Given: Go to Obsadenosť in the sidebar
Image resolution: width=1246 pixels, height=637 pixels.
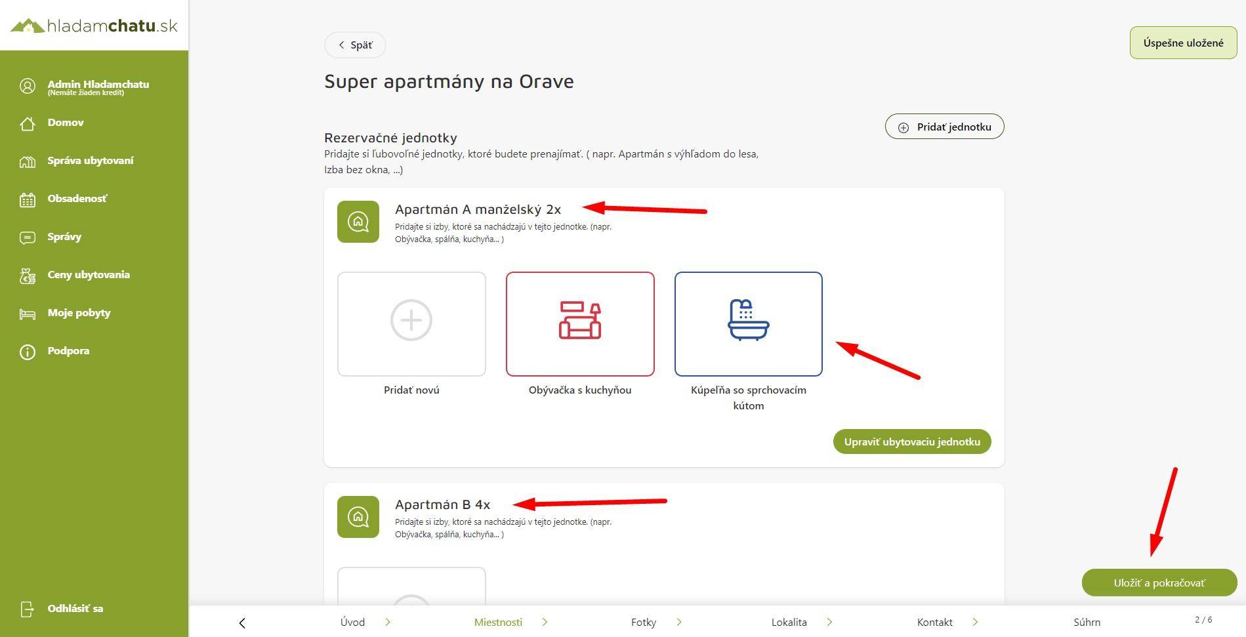Looking at the screenshot, I should (77, 199).
